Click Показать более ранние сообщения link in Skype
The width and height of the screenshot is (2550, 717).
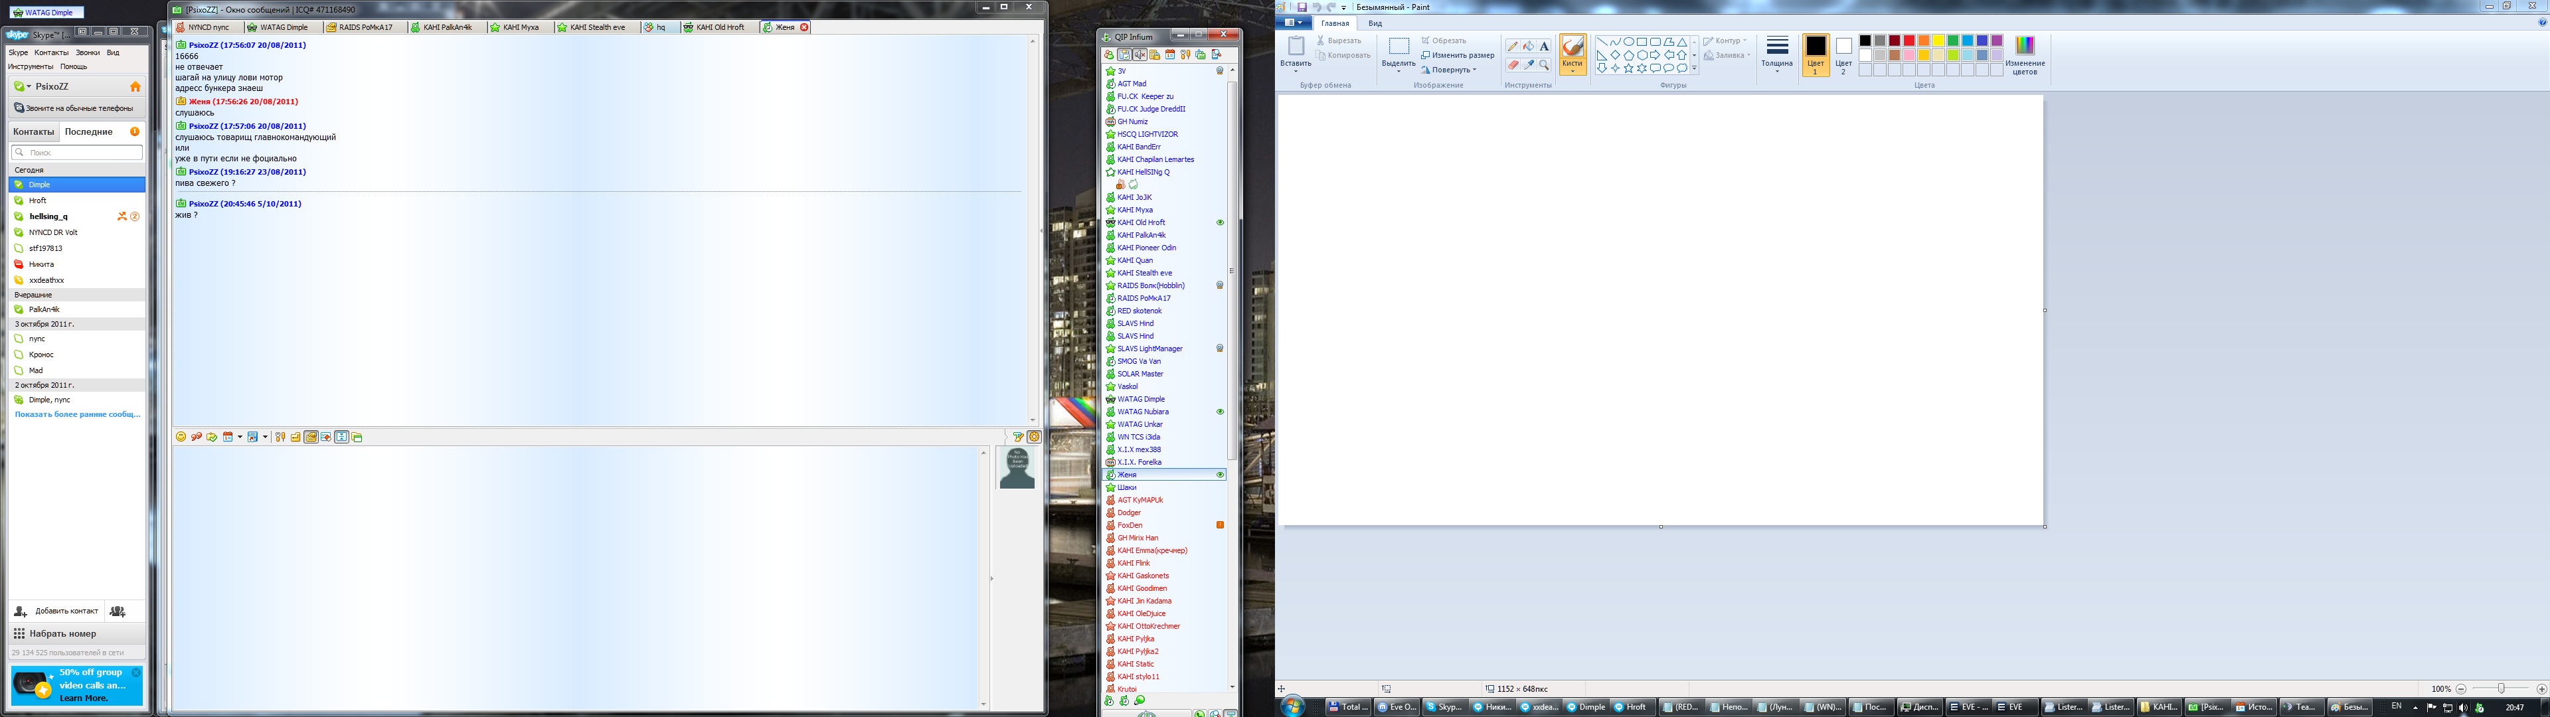coord(77,414)
